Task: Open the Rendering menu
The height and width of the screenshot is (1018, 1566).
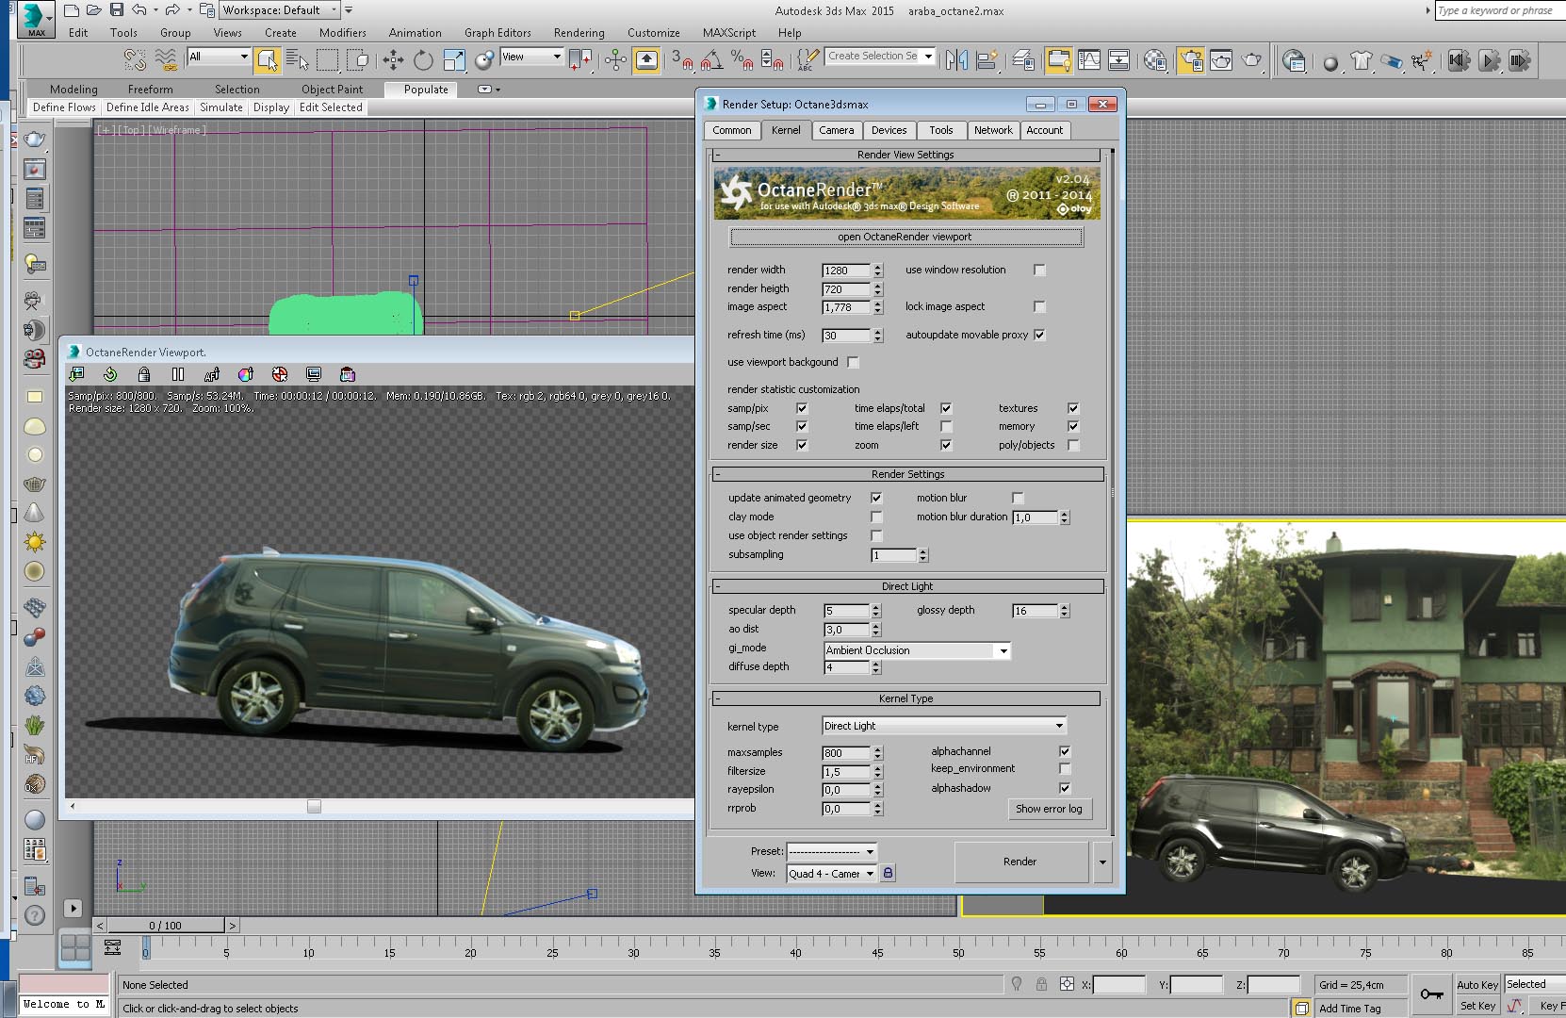Action: pyautogui.click(x=579, y=33)
